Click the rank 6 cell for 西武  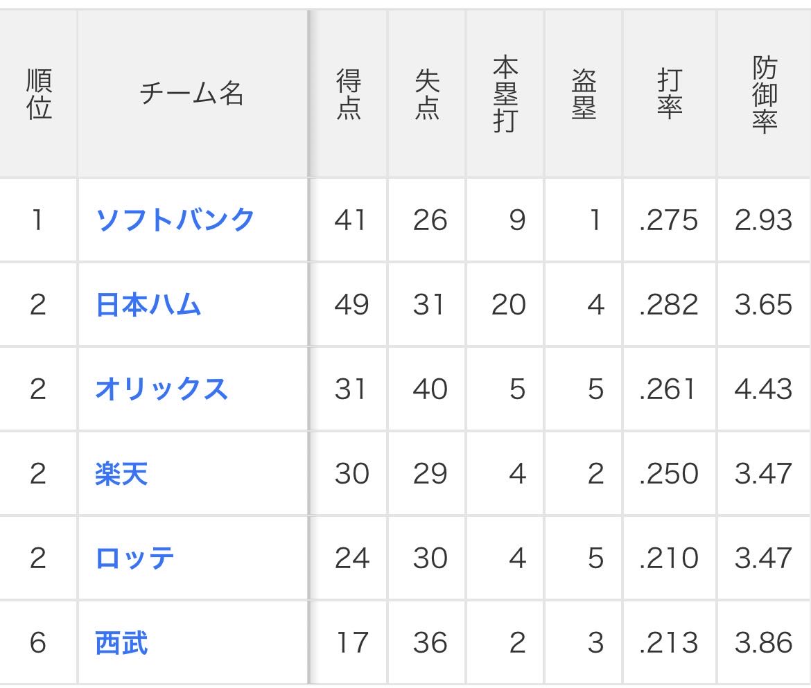[38, 643]
